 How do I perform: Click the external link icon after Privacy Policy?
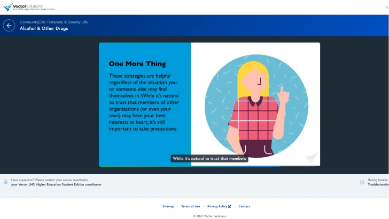pos(230,206)
